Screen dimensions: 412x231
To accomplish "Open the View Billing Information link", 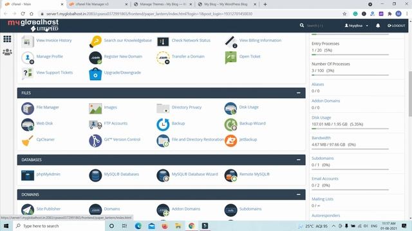I will (x=260, y=40).
